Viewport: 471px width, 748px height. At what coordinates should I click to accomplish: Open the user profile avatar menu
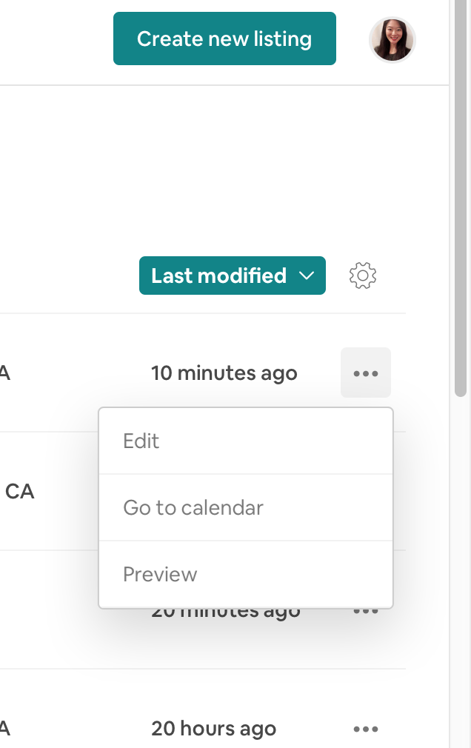(392, 39)
